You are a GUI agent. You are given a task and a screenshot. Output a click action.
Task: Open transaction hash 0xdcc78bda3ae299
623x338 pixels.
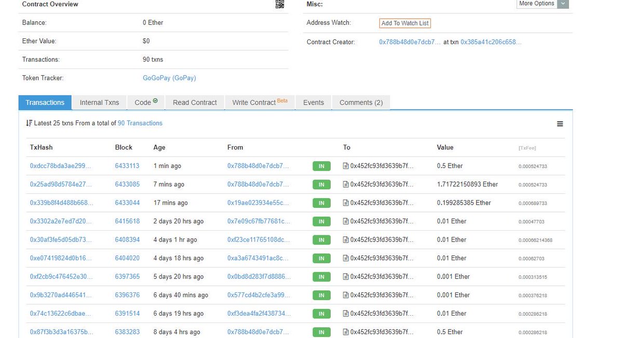[61, 166]
